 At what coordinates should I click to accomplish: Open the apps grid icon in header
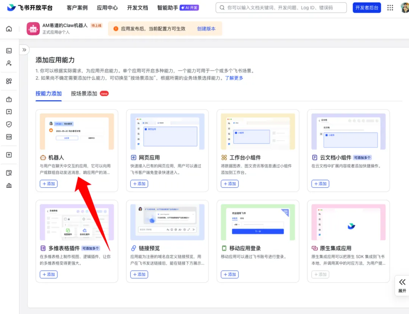390,8
